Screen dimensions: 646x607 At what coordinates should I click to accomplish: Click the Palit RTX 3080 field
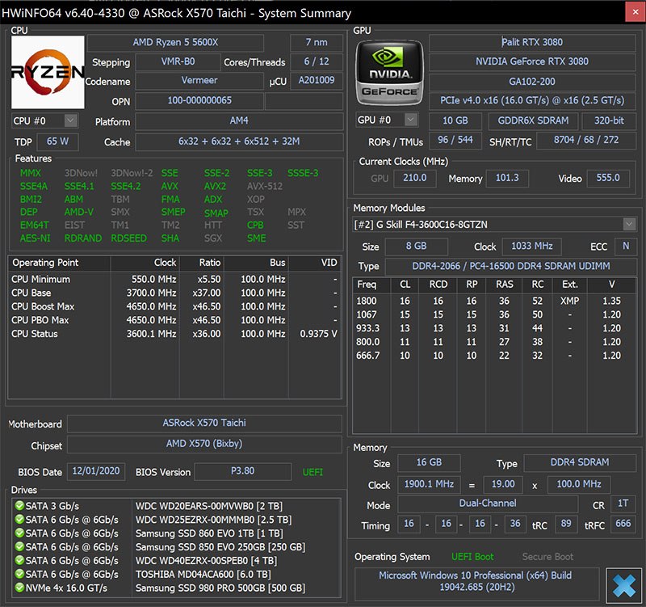pos(532,42)
